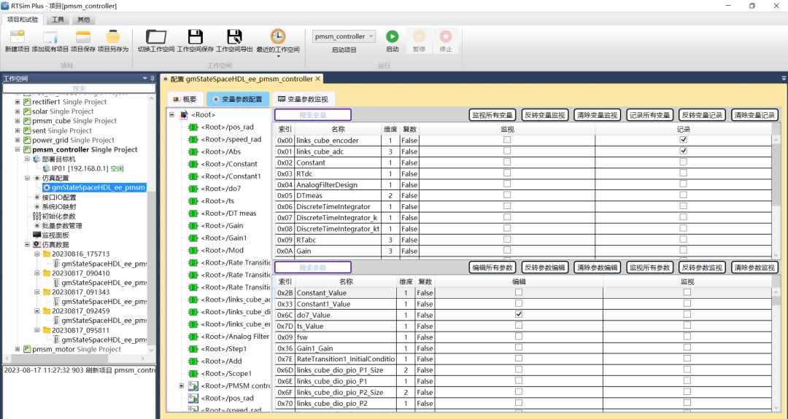Expand the pmsm_motor project node

(x=18, y=349)
